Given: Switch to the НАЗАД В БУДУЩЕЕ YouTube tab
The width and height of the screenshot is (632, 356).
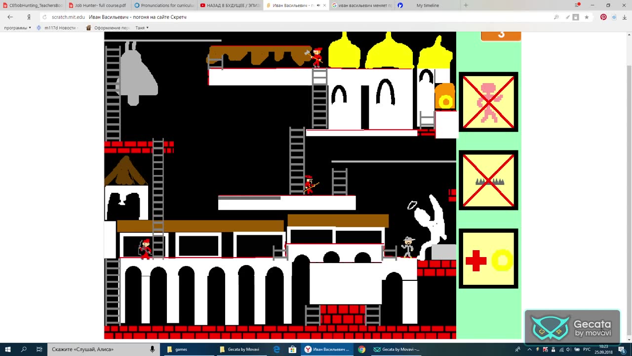Looking at the screenshot, I should 230,5.
